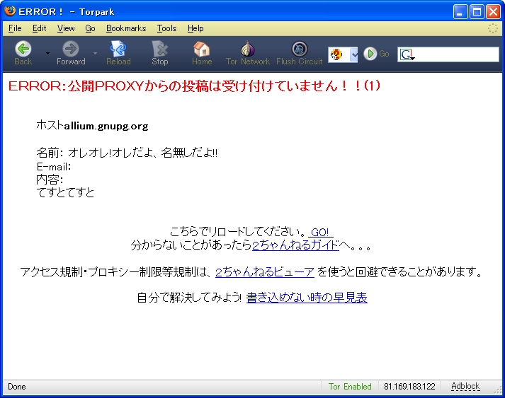Expand the location bar dropdown arrow
The image size is (505, 398).
[353, 54]
